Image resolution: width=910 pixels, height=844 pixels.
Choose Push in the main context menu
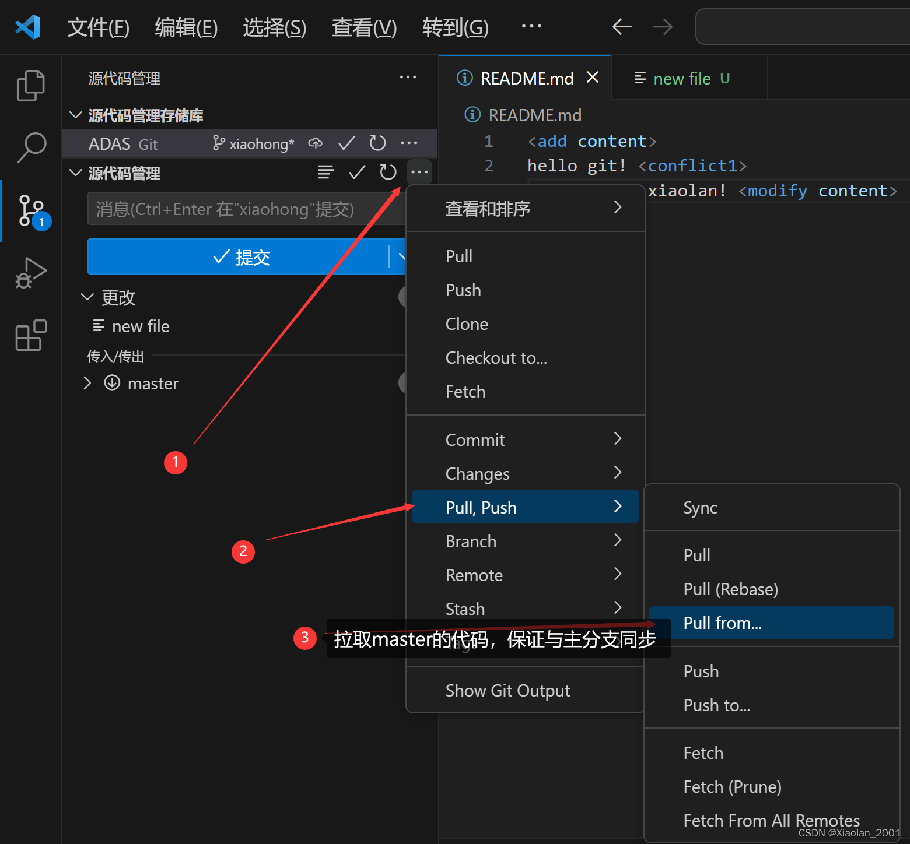pyautogui.click(x=525, y=290)
